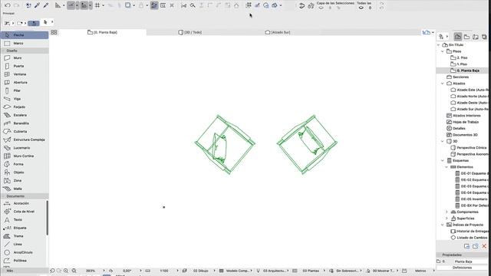Open the 2. Piso story in navigator

pos(462,58)
